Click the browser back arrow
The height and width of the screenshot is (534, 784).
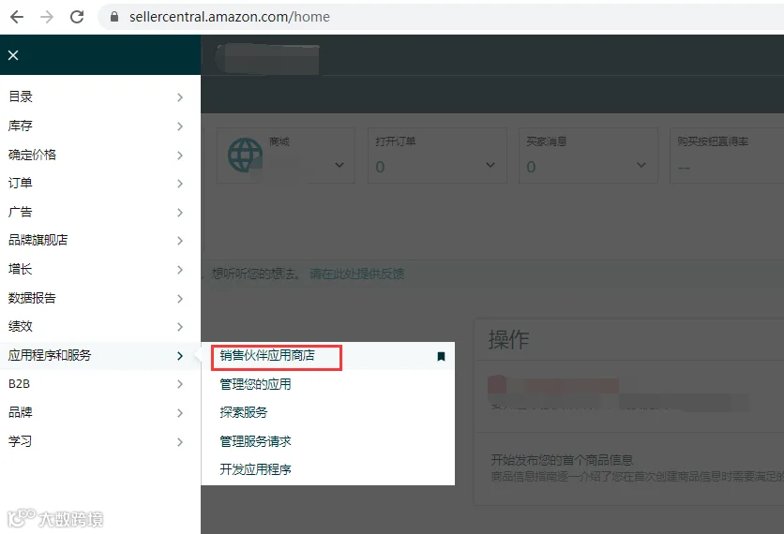click(17, 17)
